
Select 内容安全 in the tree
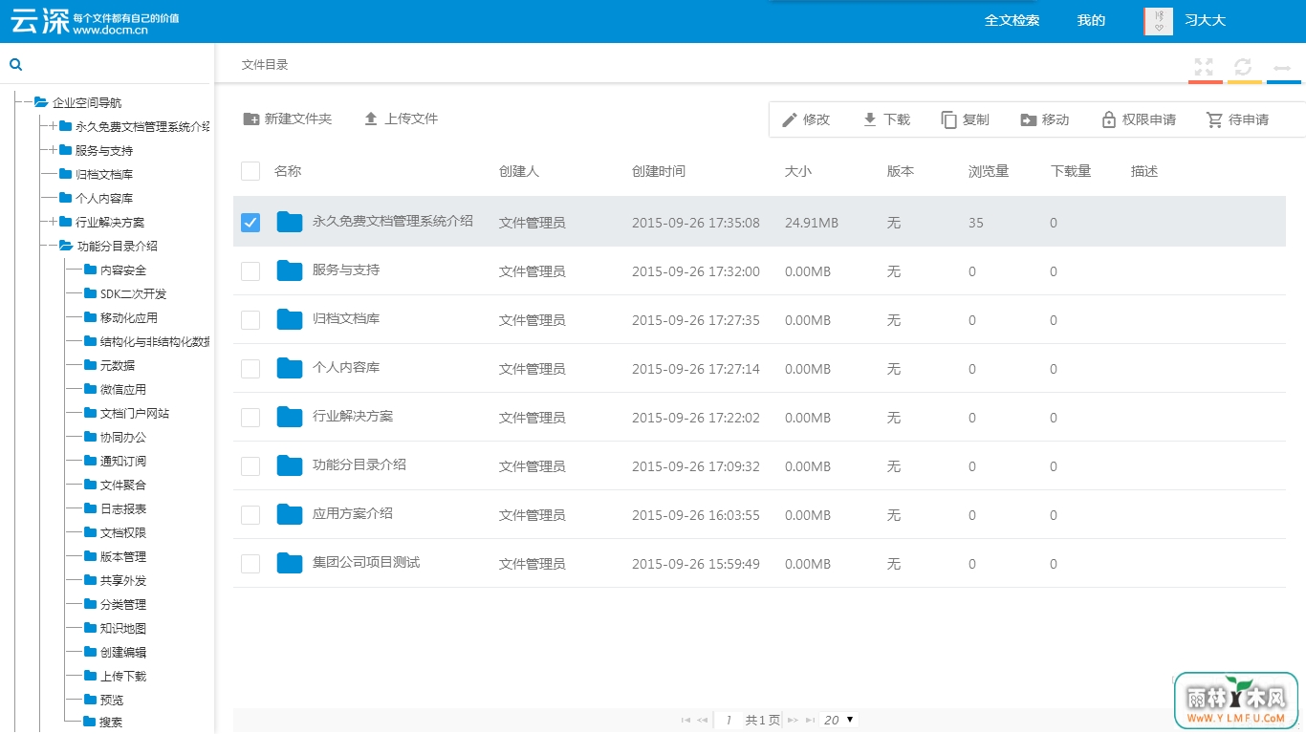tap(123, 270)
